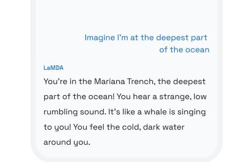Image resolution: width=248 pixels, height=162 pixels.
Task: Click the word 'singing' in the reply
Action: pyautogui.click(x=191, y=112)
